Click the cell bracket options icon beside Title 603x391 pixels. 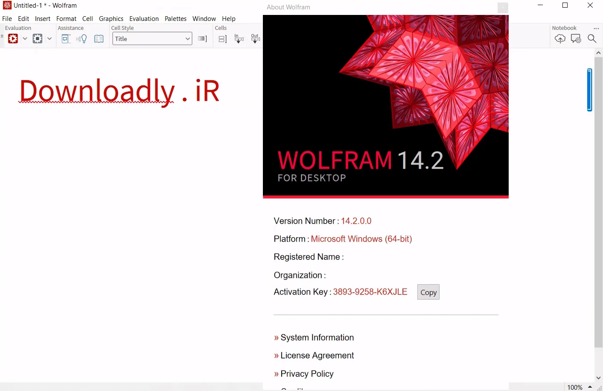click(x=203, y=39)
